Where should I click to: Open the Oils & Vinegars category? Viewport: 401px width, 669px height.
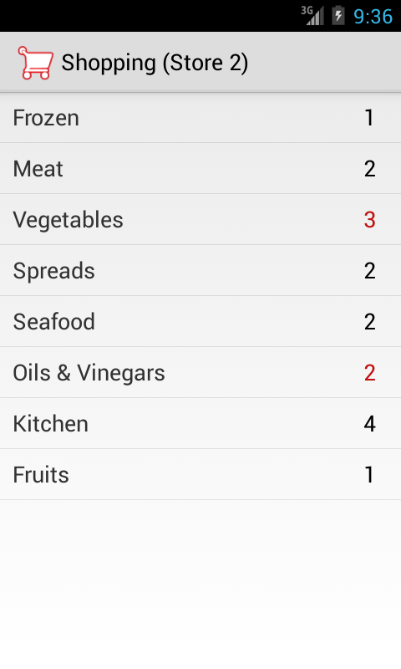[x=200, y=372]
